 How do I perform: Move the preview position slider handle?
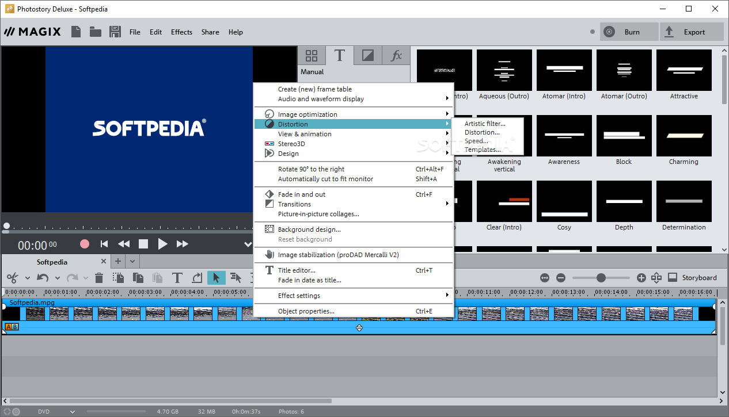(x=6, y=226)
